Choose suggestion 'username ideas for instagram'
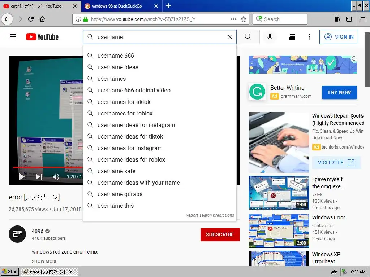The height and width of the screenshot is (277, 370). [x=159, y=125]
